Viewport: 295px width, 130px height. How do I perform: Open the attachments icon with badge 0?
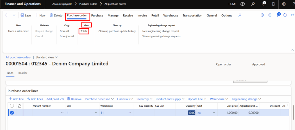point(278,15)
